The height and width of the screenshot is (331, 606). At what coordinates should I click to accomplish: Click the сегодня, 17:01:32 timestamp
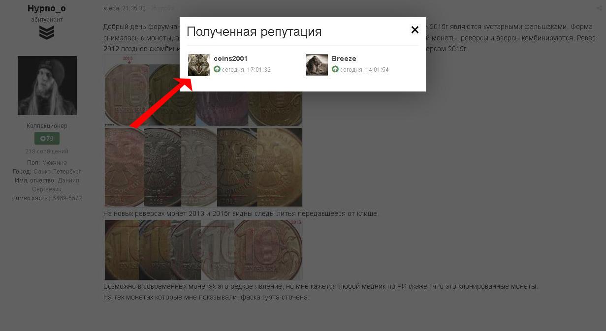click(x=246, y=70)
